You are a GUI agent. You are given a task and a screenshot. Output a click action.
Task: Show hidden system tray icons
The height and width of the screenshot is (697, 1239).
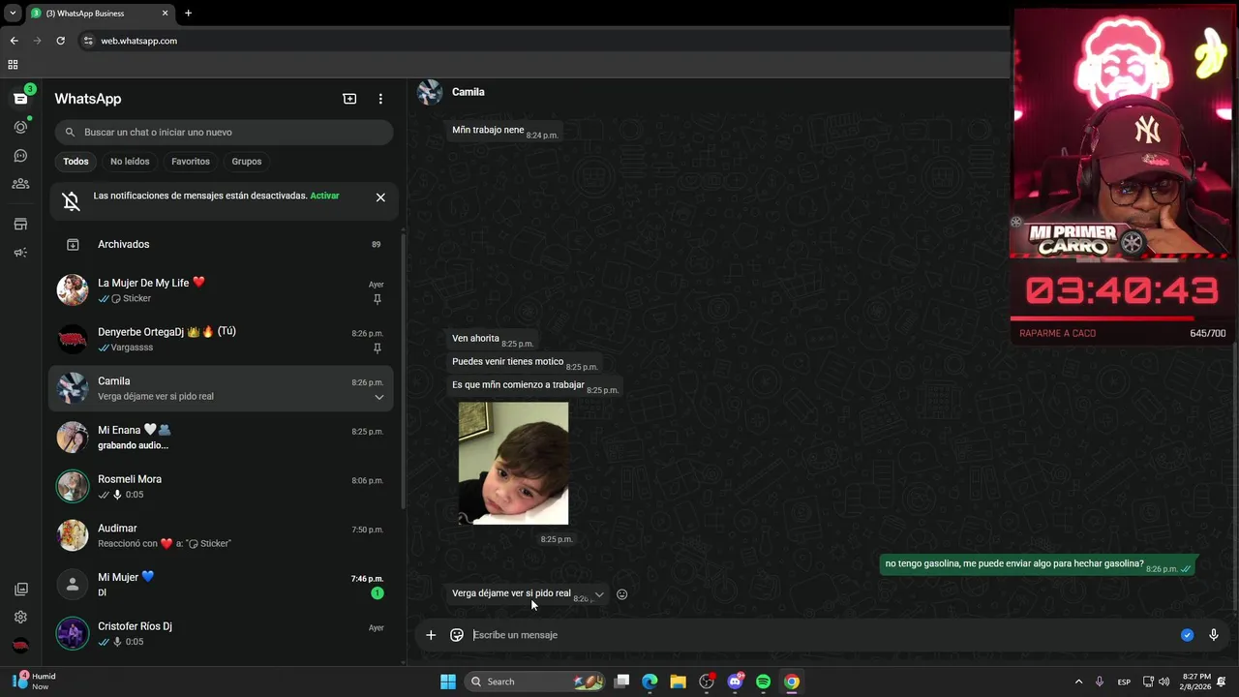[1078, 682]
